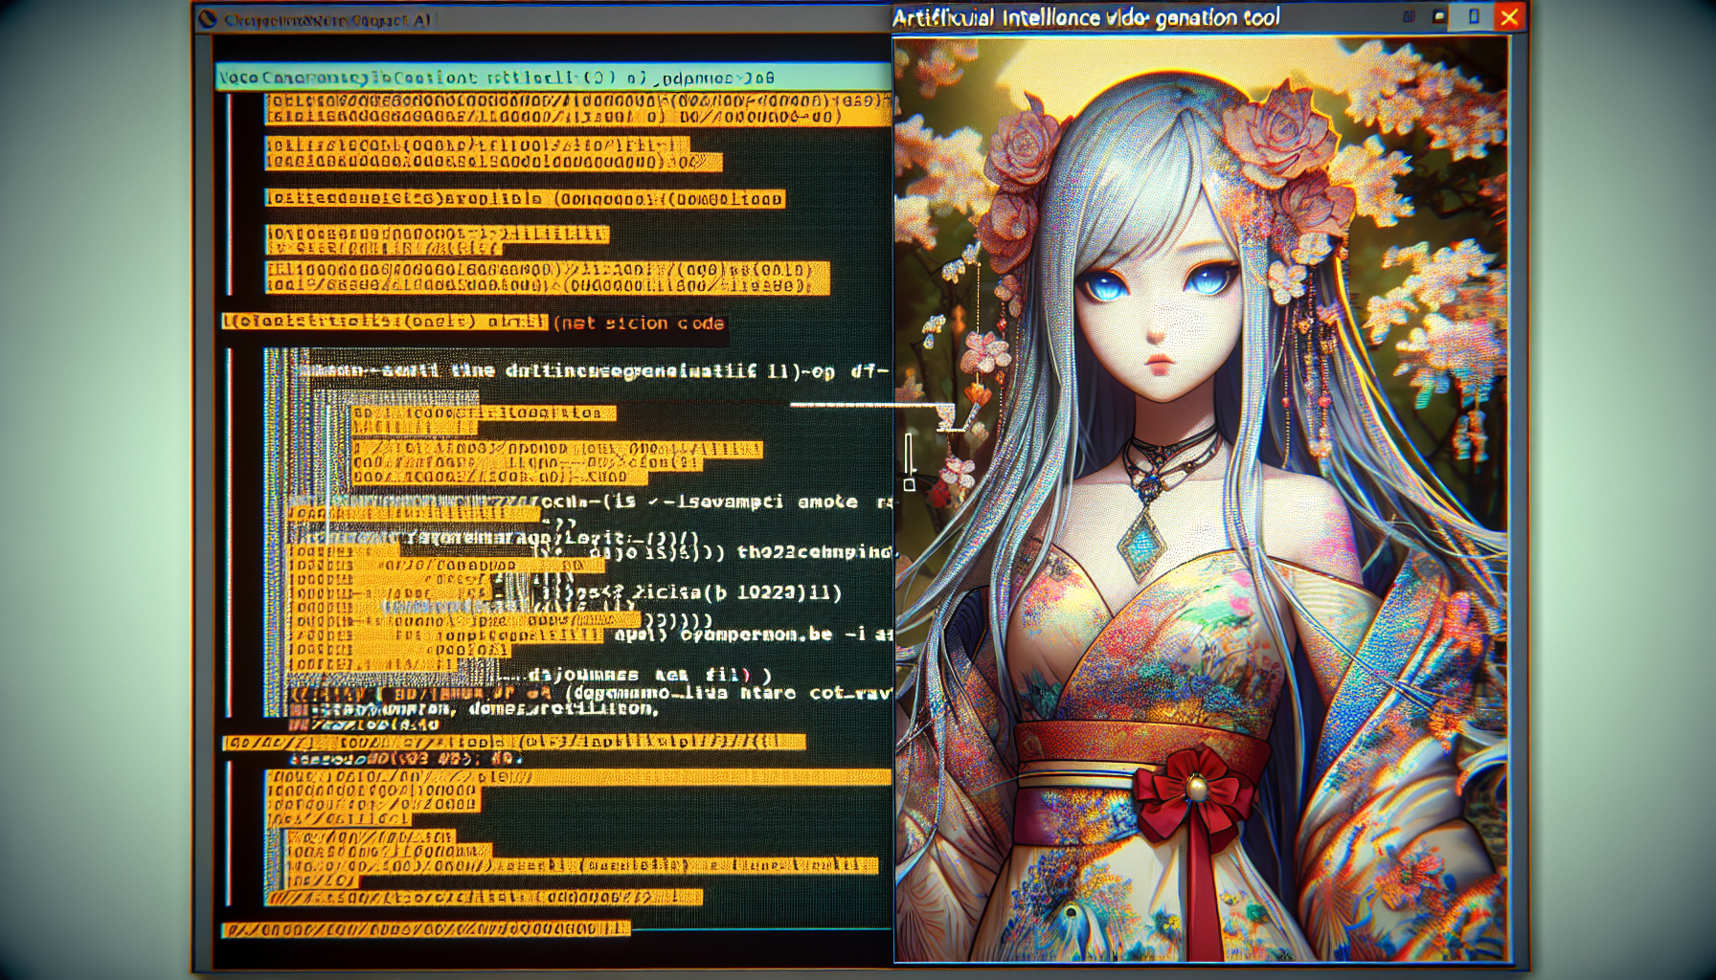The image size is (1716, 980).
Task: Click the red bow on the character's sash
Action: click(1192, 785)
